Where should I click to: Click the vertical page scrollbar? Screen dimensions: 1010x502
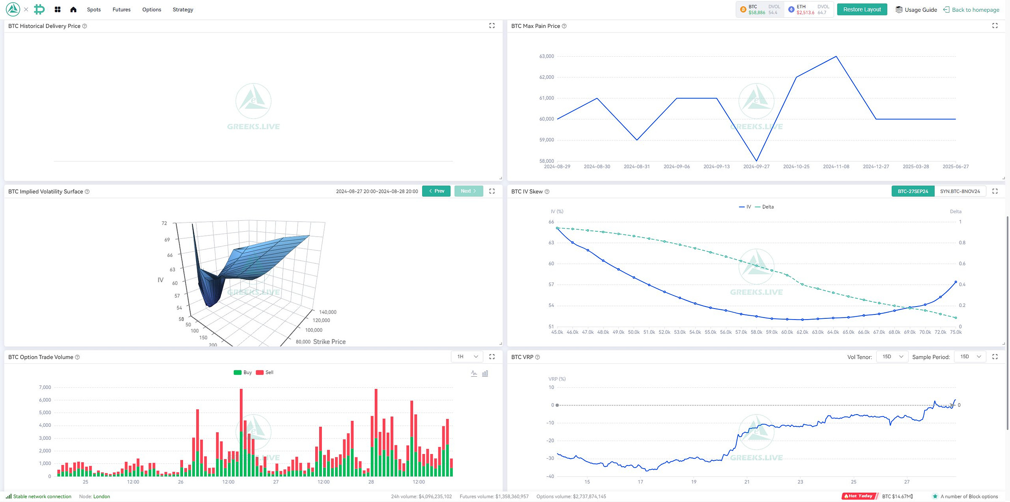[x=1007, y=323]
